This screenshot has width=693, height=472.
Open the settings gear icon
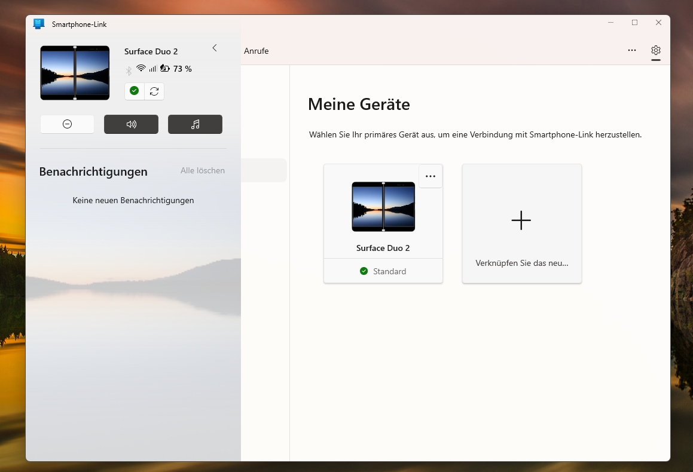pyautogui.click(x=656, y=50)
